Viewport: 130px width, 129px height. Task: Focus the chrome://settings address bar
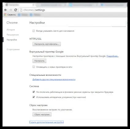pos(73,10)
